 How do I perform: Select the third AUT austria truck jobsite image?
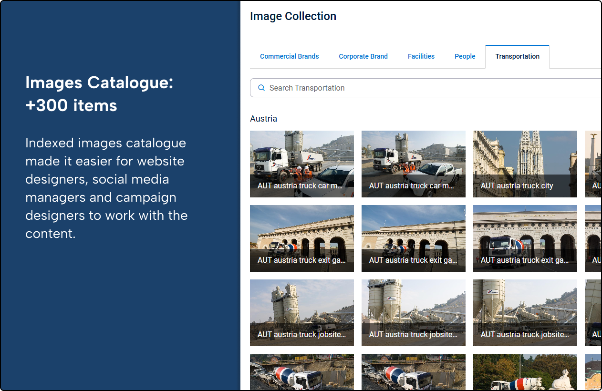click(525, 313)
